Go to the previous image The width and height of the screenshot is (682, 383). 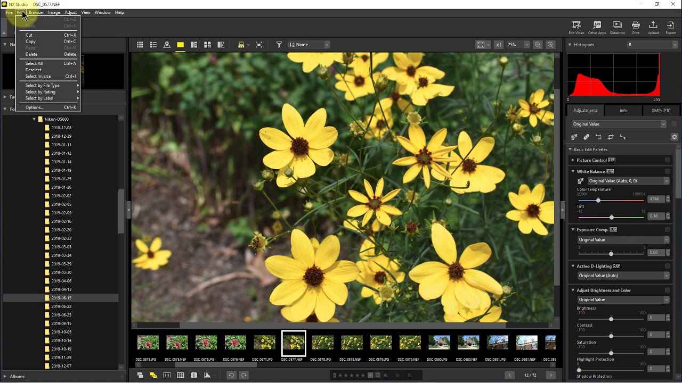pos(509,376)
